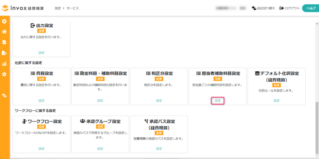Open 設定 link under 担当者補助科目設定

[218, 101]
